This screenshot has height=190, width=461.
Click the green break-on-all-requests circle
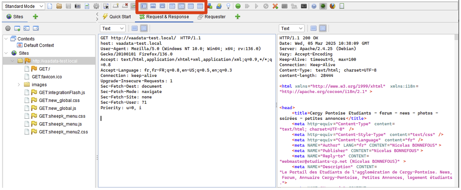(238, 6)
